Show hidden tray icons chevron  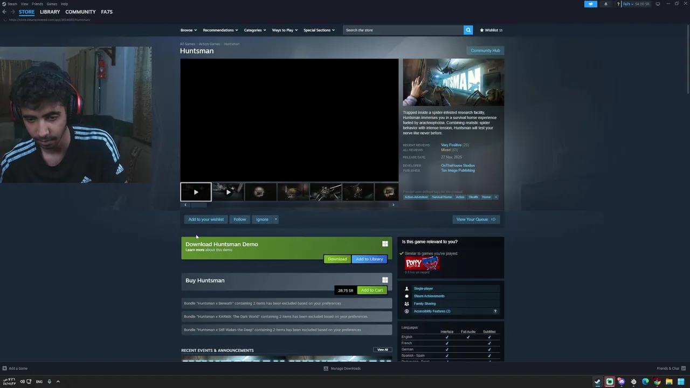[x=58, y=382]
